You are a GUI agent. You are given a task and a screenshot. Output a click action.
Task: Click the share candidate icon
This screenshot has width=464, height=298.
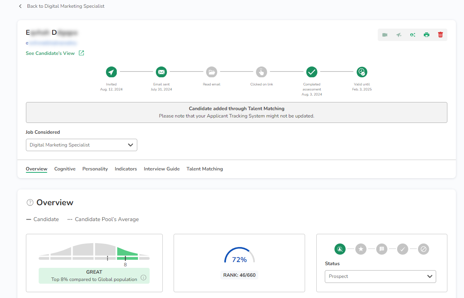(x=413, y=35)
